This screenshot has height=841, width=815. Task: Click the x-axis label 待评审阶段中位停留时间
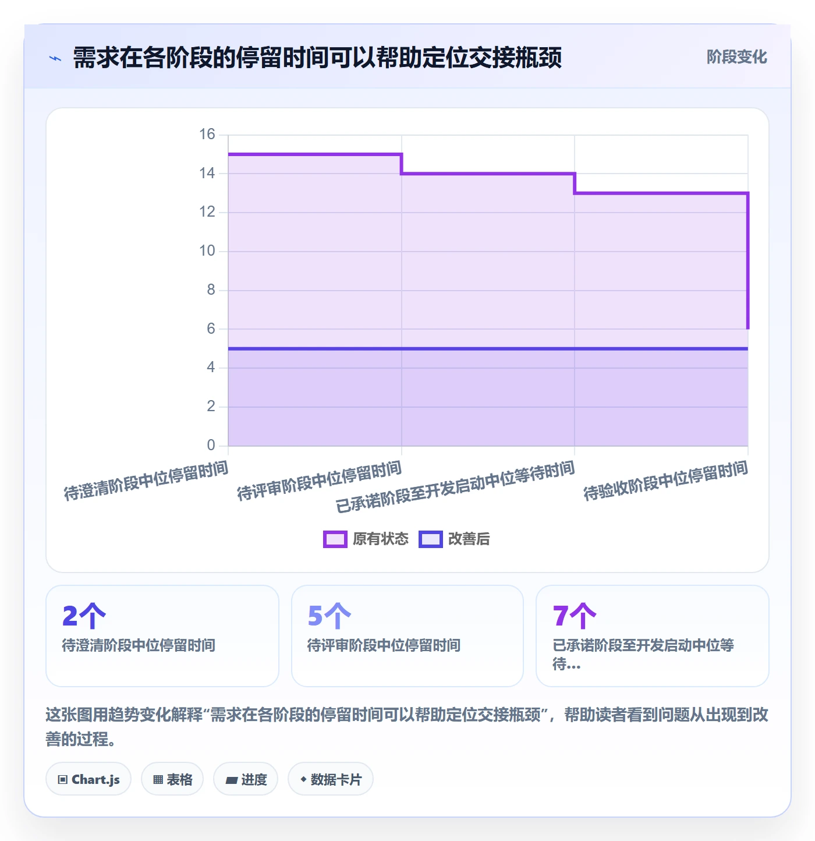319,480
